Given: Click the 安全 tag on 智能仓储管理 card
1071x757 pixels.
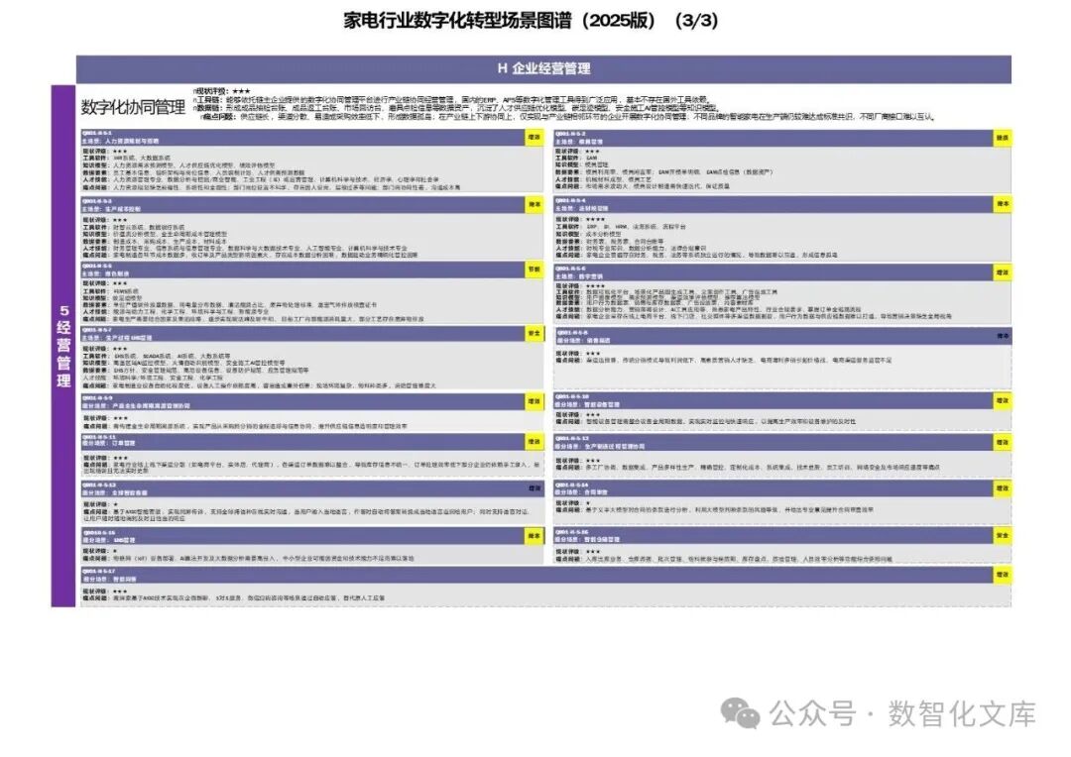Looking at the screenshot, I should 1002,536.
